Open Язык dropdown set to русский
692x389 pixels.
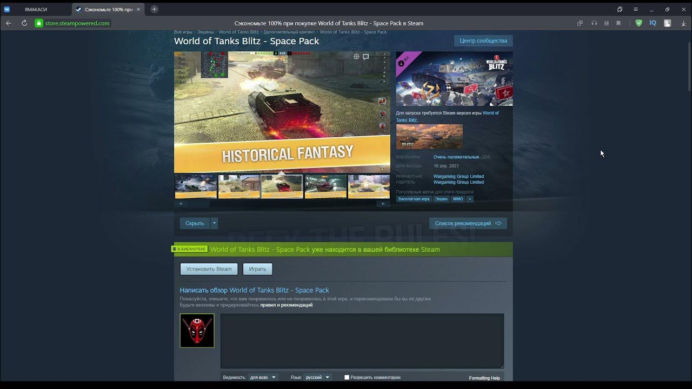[317, 377]
